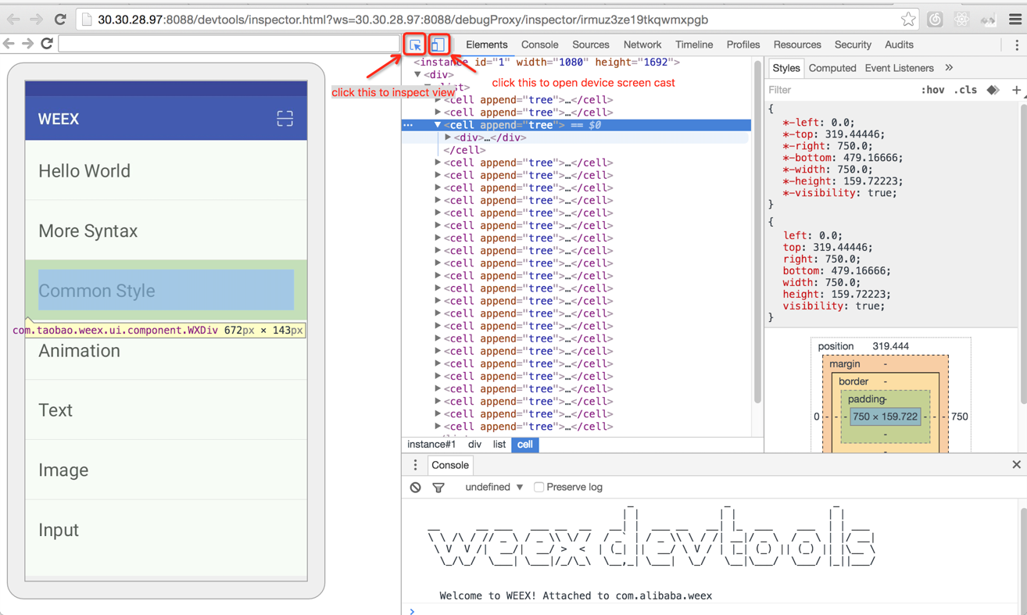Click 750 × 159.722 box model content
This screenshot has height=615, width=1027.
click(885, 417)
